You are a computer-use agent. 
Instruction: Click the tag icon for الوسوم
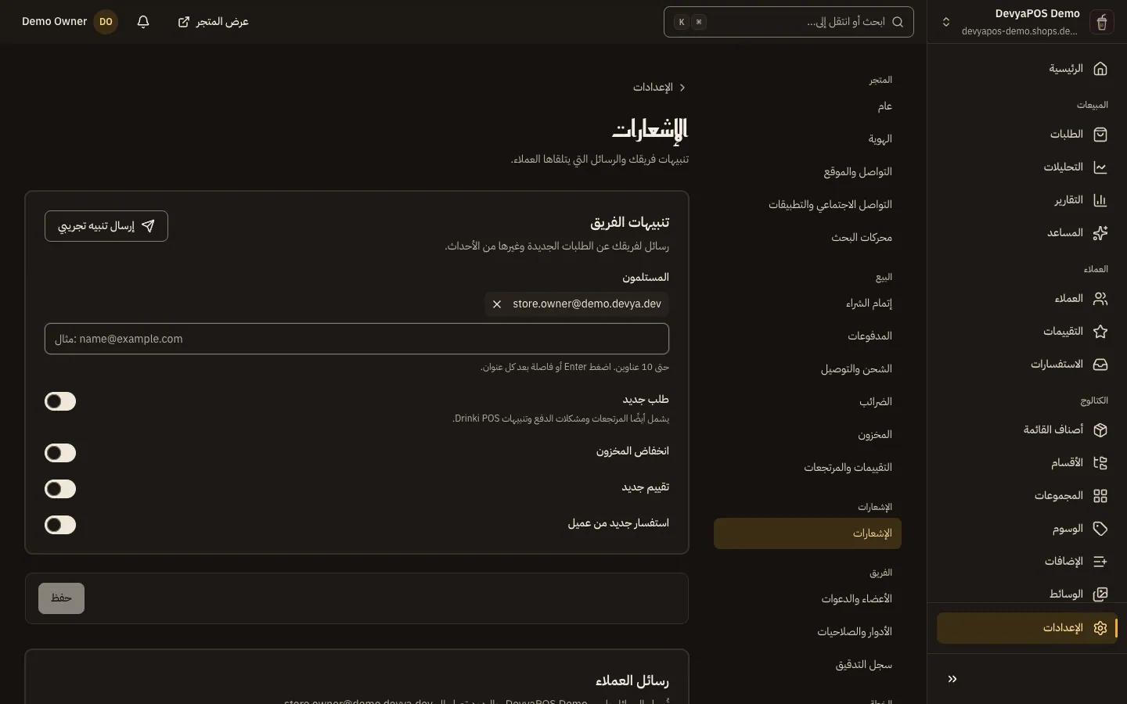(x=1100, y=529)
